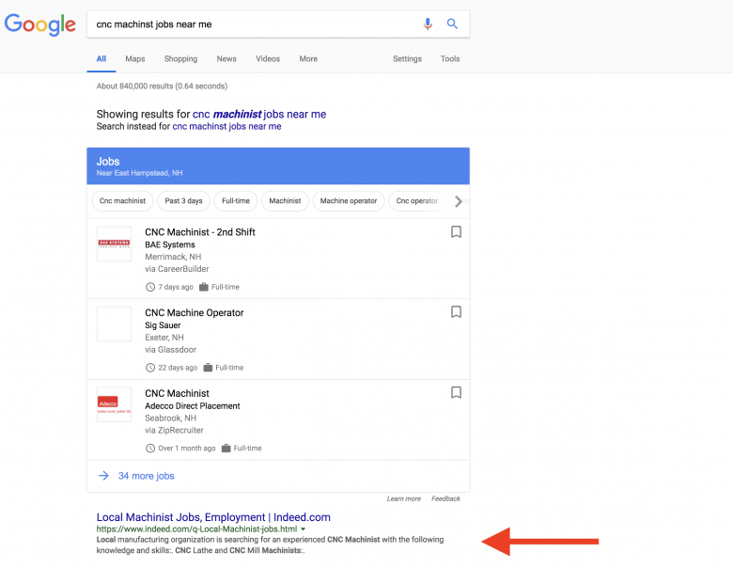The height and width of the screenshot is (568, 733).
Task: Search instead for cnc machinst jobs near me
Action: coord(226,126)
